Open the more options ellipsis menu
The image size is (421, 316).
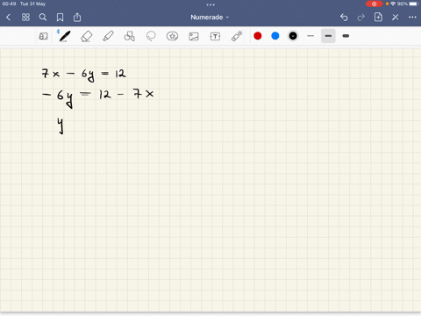pyautogui.click(x=412, y=18)
